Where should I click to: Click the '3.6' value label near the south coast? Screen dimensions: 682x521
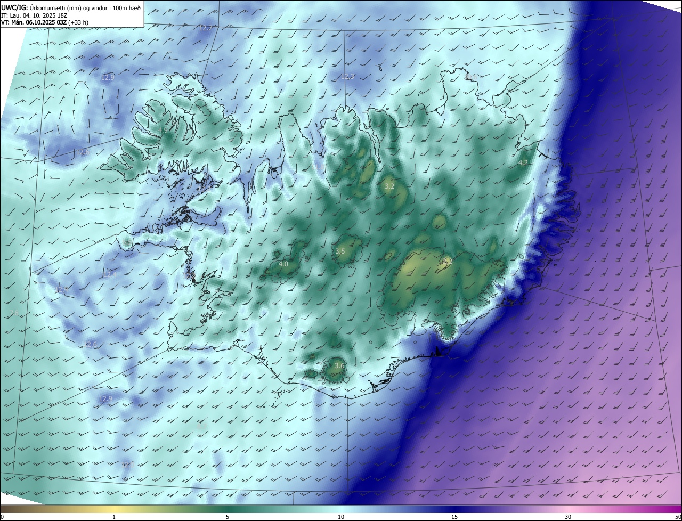tap(339, 365)
